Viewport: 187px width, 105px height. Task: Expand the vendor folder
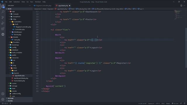pos(19,91)
